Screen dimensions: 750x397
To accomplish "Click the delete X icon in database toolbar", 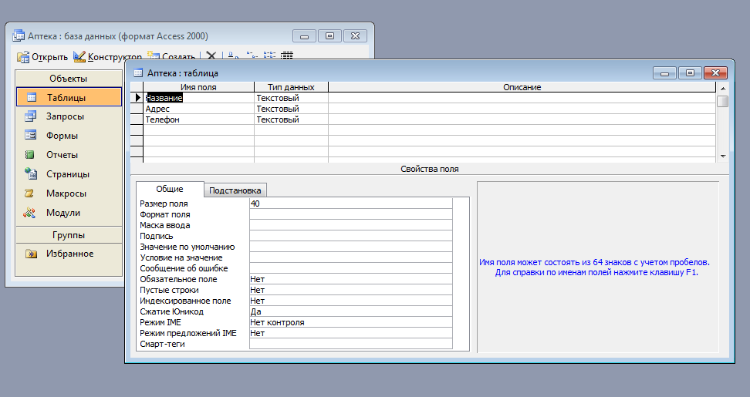I will tap(211, 56).
